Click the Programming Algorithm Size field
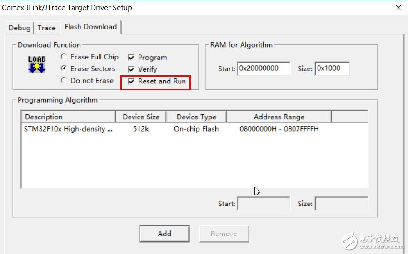The height and width of the screenshot is (254, 408). click(x=341, y=204)
